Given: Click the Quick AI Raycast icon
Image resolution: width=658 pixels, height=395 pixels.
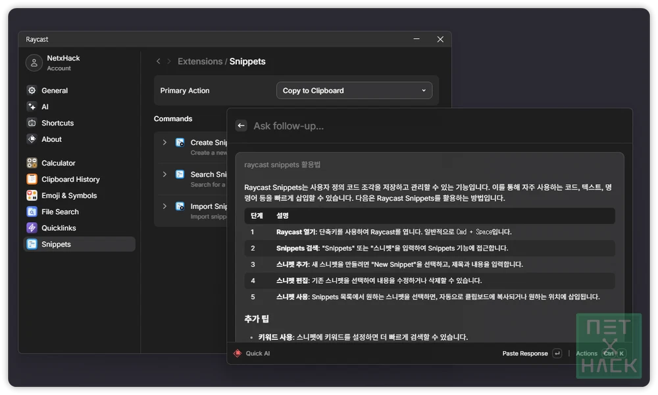Looking at the screenshot, I should pos(238,354).
